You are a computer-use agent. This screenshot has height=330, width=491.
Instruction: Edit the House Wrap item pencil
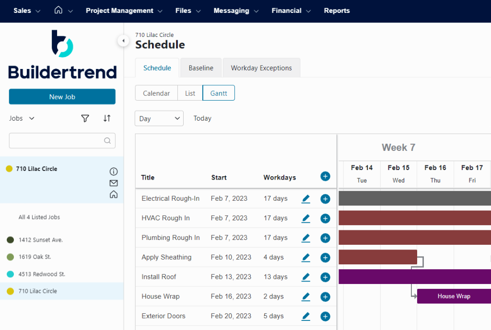pos(305,296)
